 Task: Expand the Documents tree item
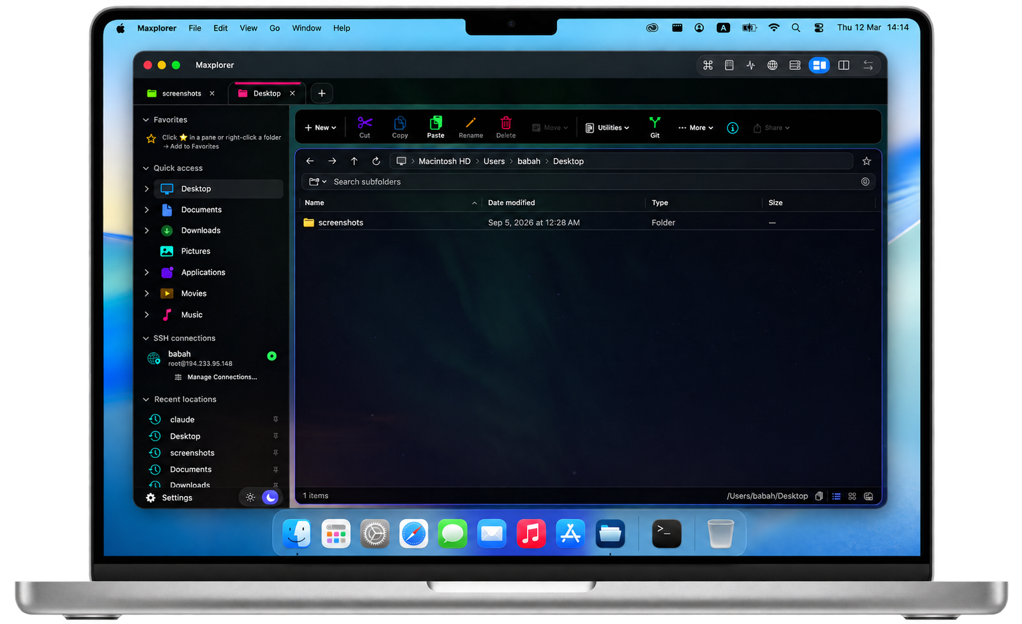click(x=147, y=209)
